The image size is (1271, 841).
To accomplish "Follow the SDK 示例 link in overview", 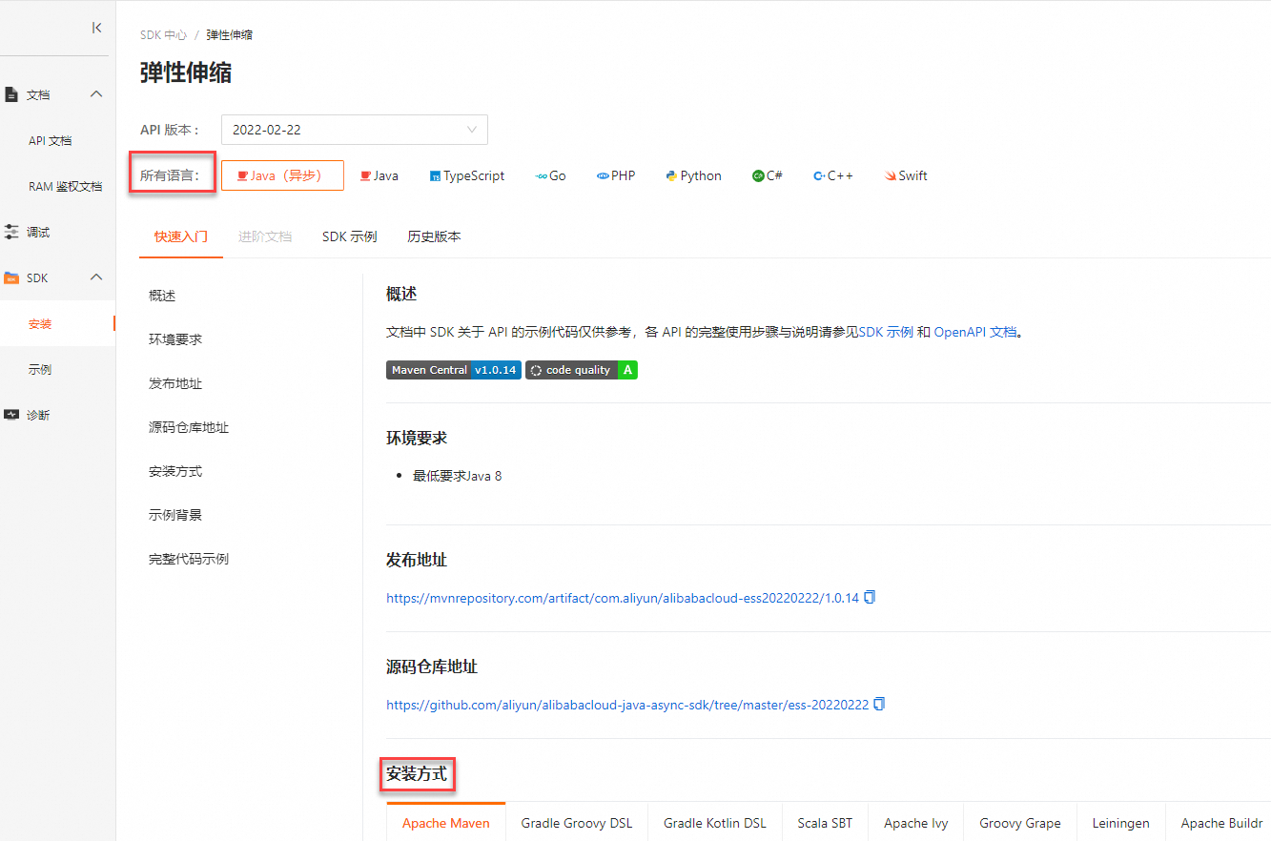I will point(886,332).
